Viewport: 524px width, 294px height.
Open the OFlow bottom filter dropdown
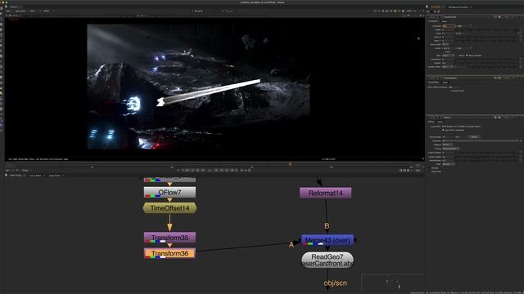[448, 164]
